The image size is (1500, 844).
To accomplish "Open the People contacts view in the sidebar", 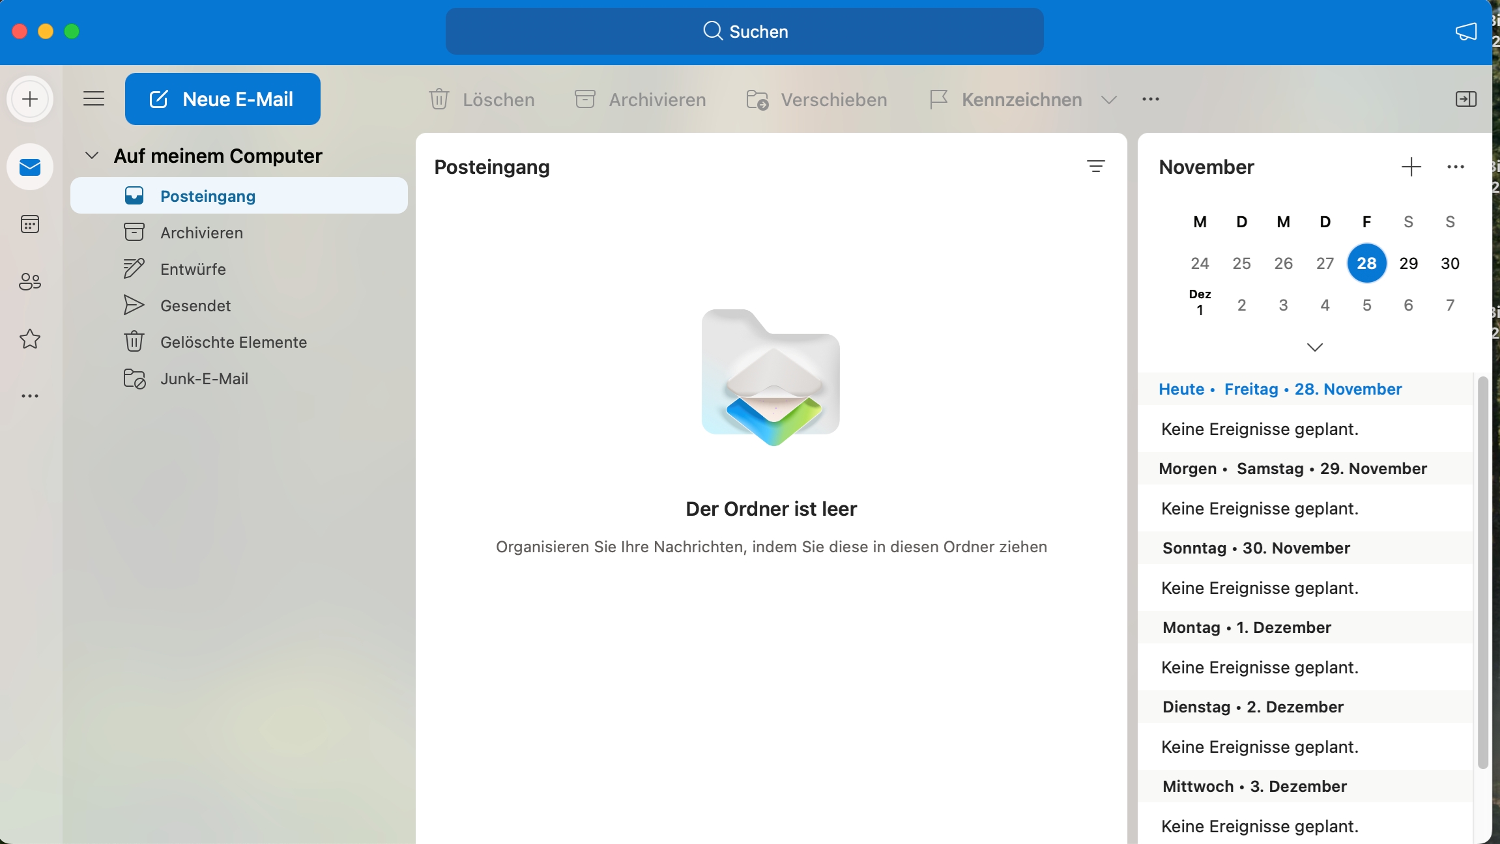I will click(x=30, y=281).
